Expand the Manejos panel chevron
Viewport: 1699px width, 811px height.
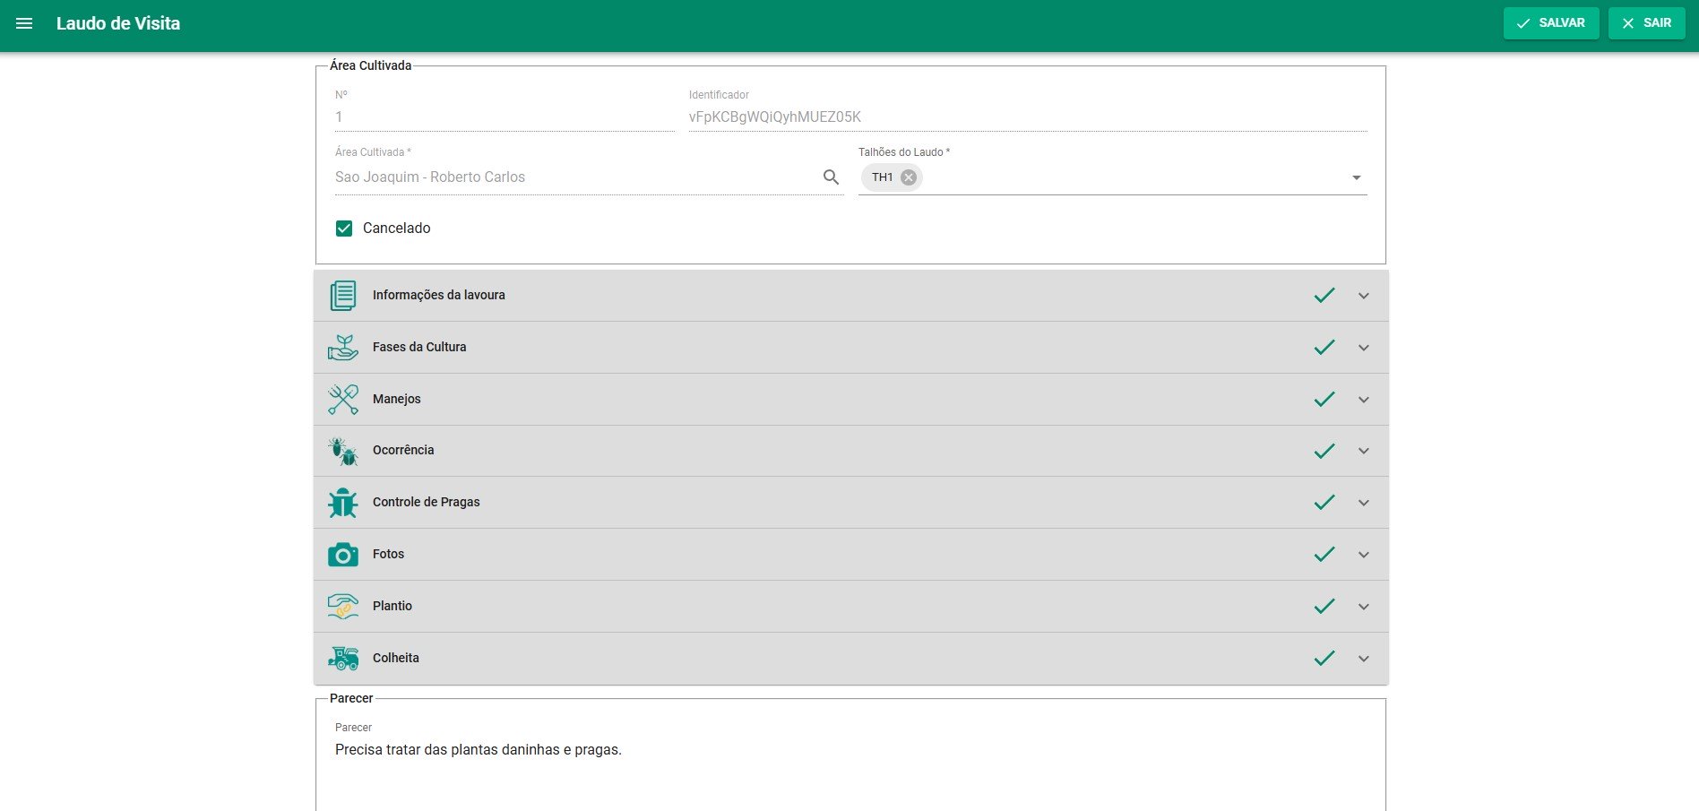[1363, 400]
